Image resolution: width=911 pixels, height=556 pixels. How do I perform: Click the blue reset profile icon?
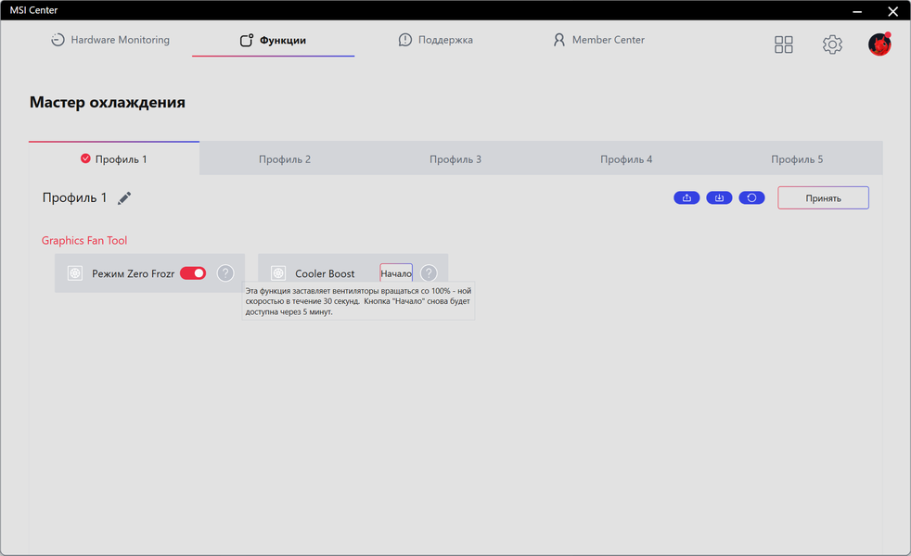[x=751, y=198]
